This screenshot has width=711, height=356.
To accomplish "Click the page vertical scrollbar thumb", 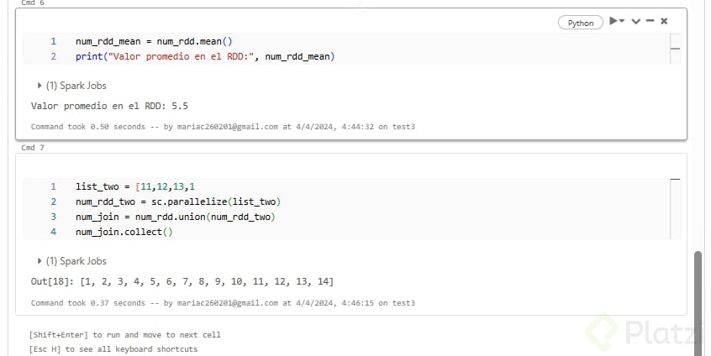I will (x=697, y=294).
